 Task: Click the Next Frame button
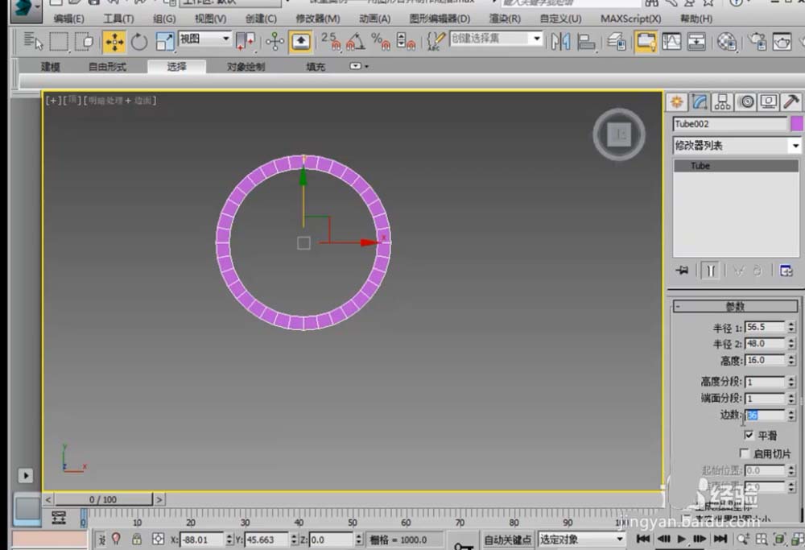pyautogui.click(x=700, y=539)
